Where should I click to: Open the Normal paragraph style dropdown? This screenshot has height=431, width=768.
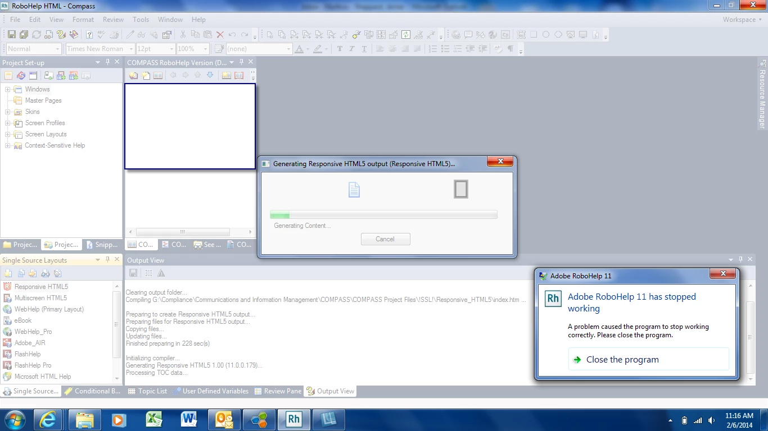[58, 49]
